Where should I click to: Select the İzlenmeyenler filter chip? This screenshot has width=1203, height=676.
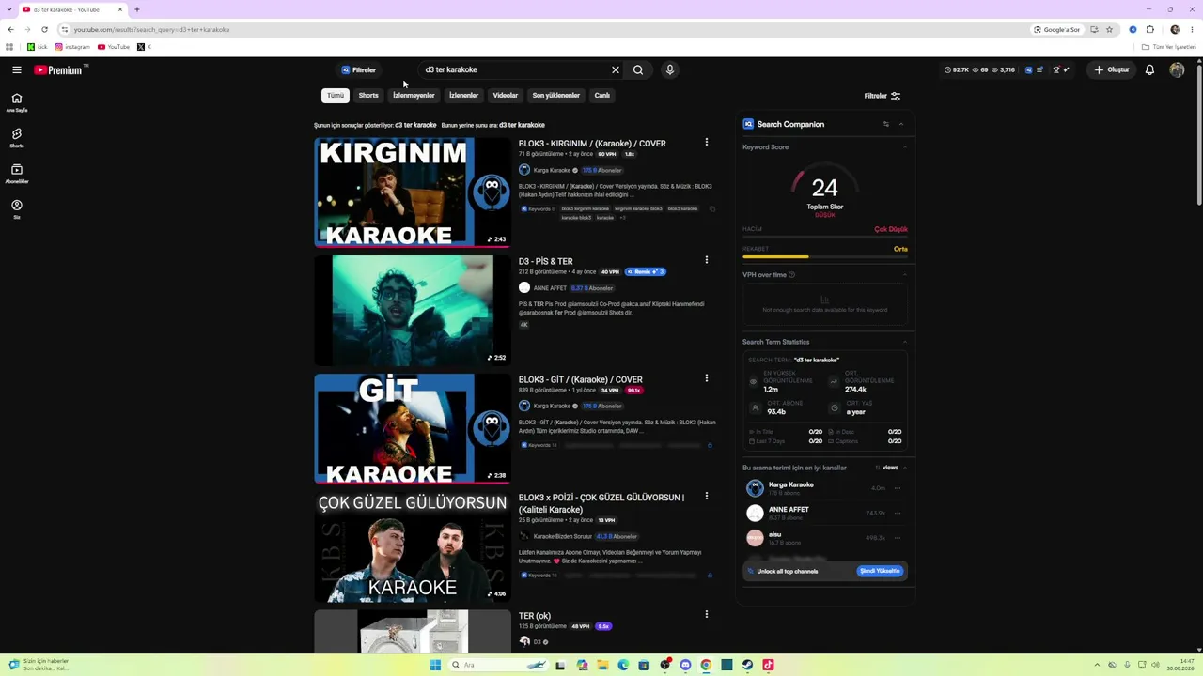414,95
